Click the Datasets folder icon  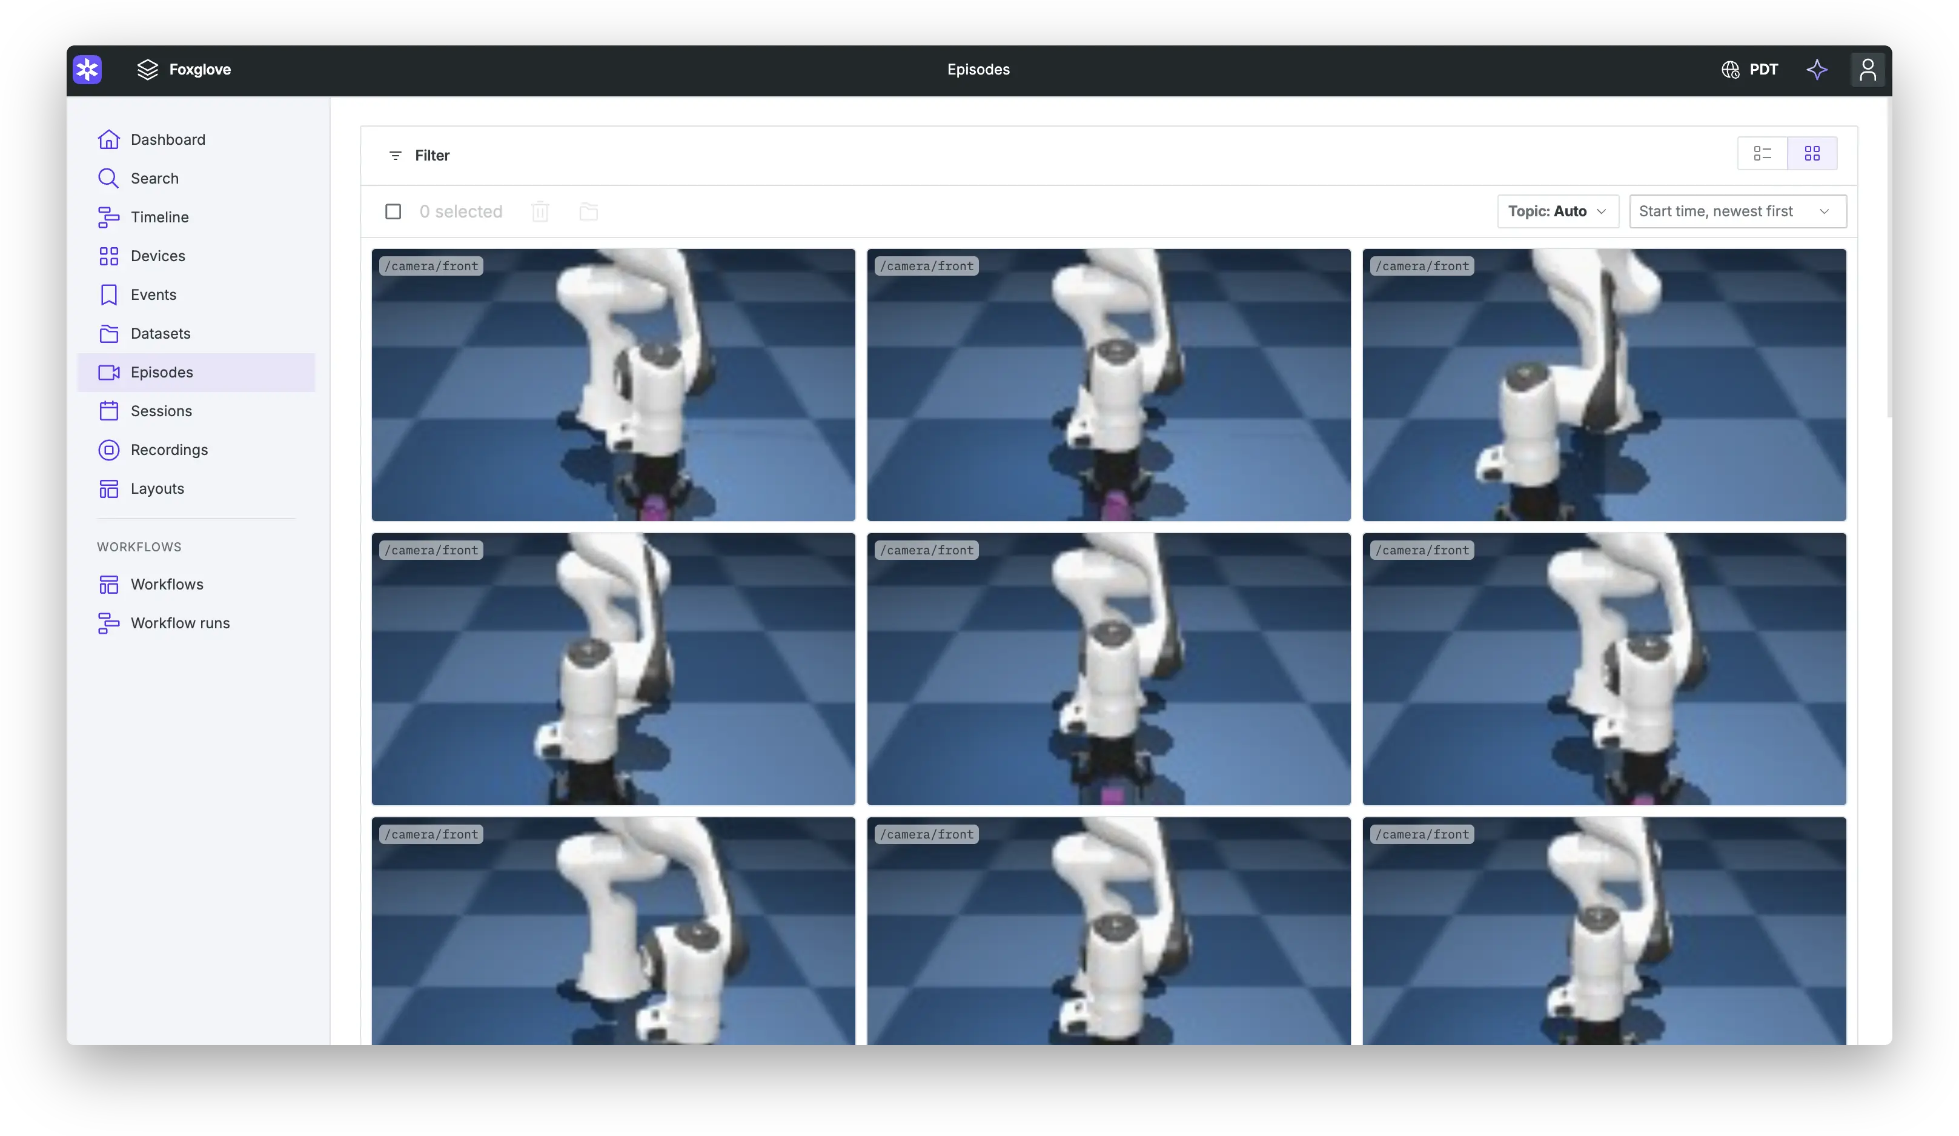click(x=109, y=334)
